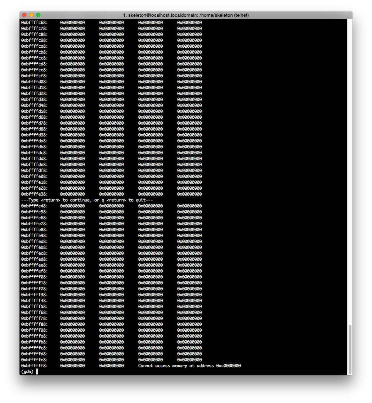Click address label 0xbffffd58:
Screen dimensions: 372x403
point(34,111)
